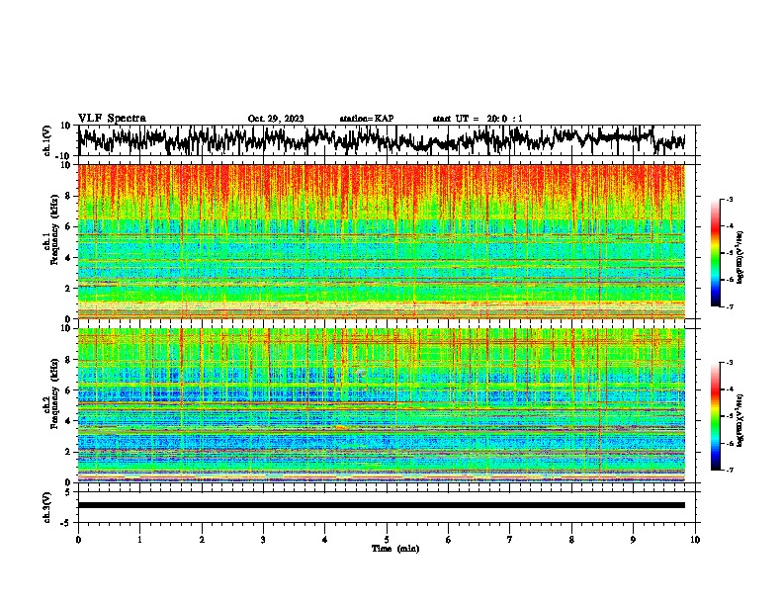783x605 pixels.
Task: Click the "4" tick on the time axis
Action: (x=325, y=540)
